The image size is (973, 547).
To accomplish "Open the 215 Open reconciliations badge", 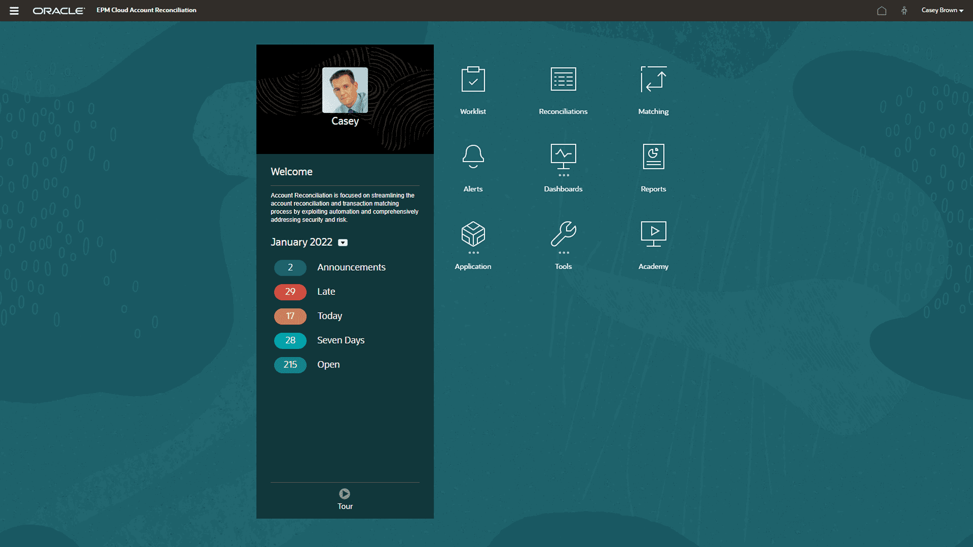I will coord(290,365).
